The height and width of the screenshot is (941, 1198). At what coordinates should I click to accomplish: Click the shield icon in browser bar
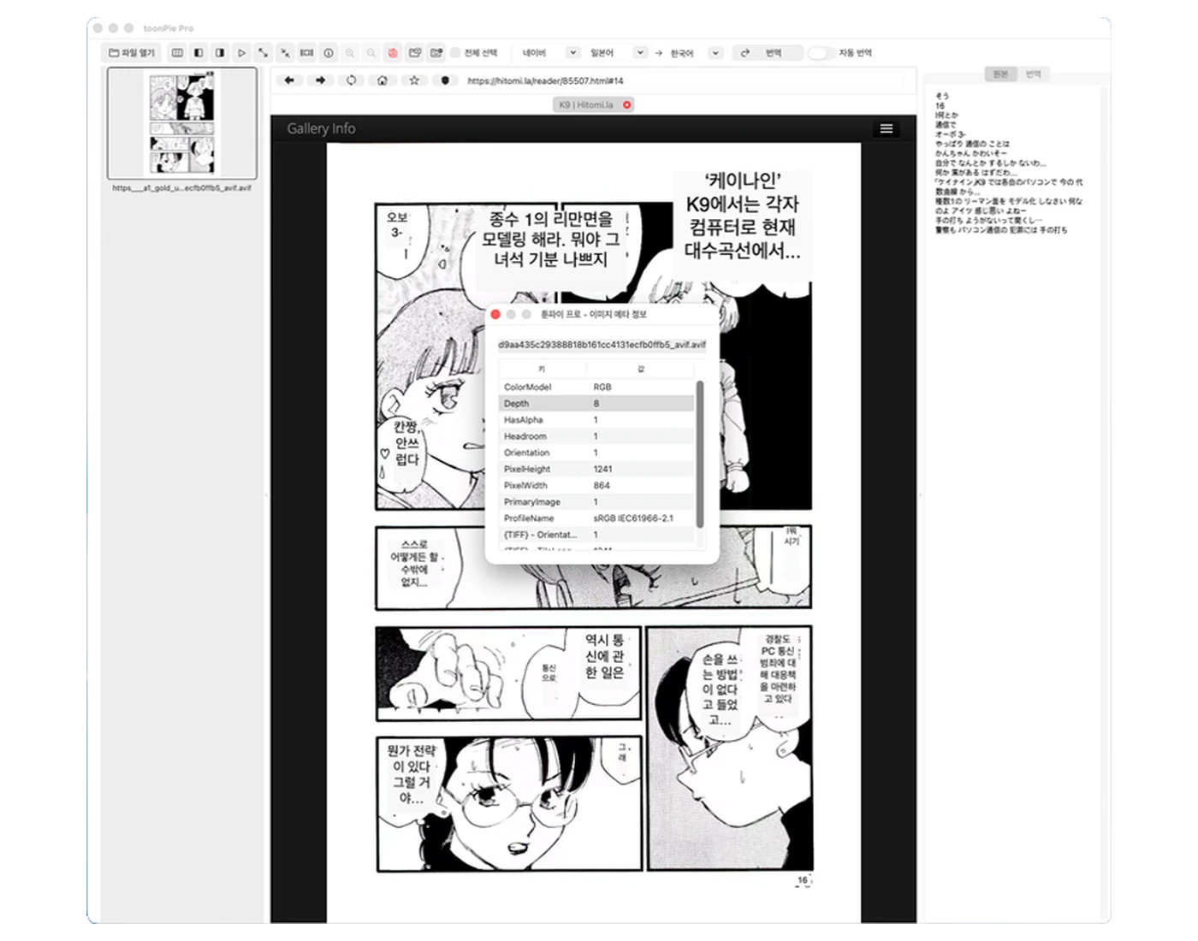[445, 80]
